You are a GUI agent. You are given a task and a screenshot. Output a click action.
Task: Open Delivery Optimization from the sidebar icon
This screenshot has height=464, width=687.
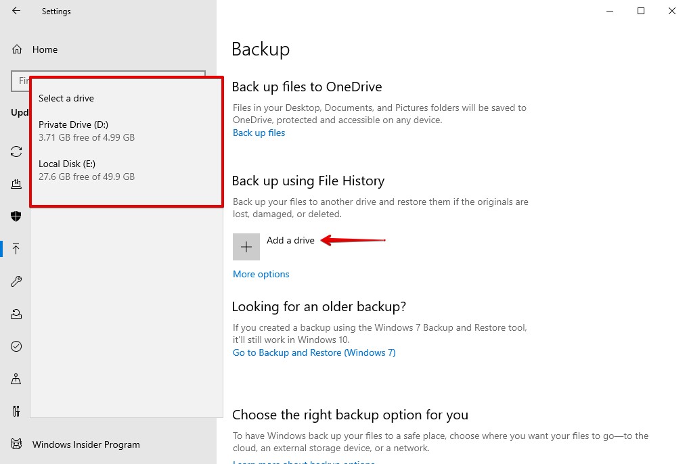coord(16,184)
